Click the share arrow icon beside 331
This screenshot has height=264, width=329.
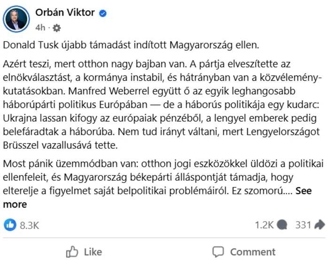point(320,225)
